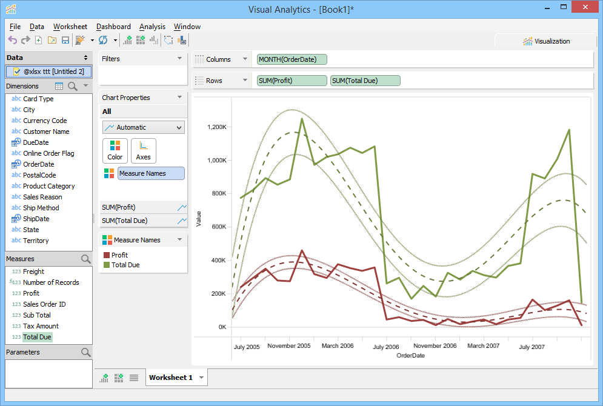Expand the Chart Properties dropdown
Screen dimensions: 603x406
(179, 98)
